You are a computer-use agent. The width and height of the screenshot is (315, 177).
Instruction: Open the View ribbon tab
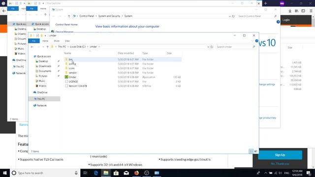pyautogui.click(x=67, y=41)
